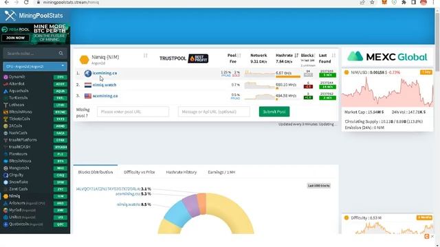
Task: Select the BitcoinNova coin icon
Action: tap(5, 161)
